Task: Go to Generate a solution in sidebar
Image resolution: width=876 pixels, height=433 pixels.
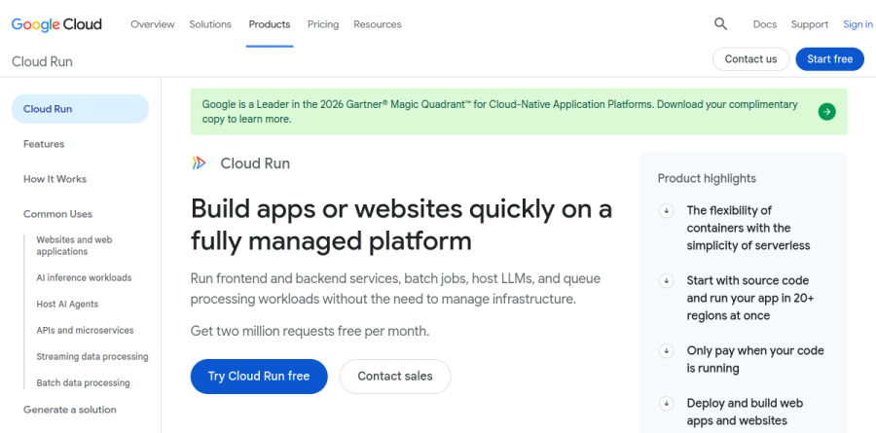Action: (x=70, y=410)
